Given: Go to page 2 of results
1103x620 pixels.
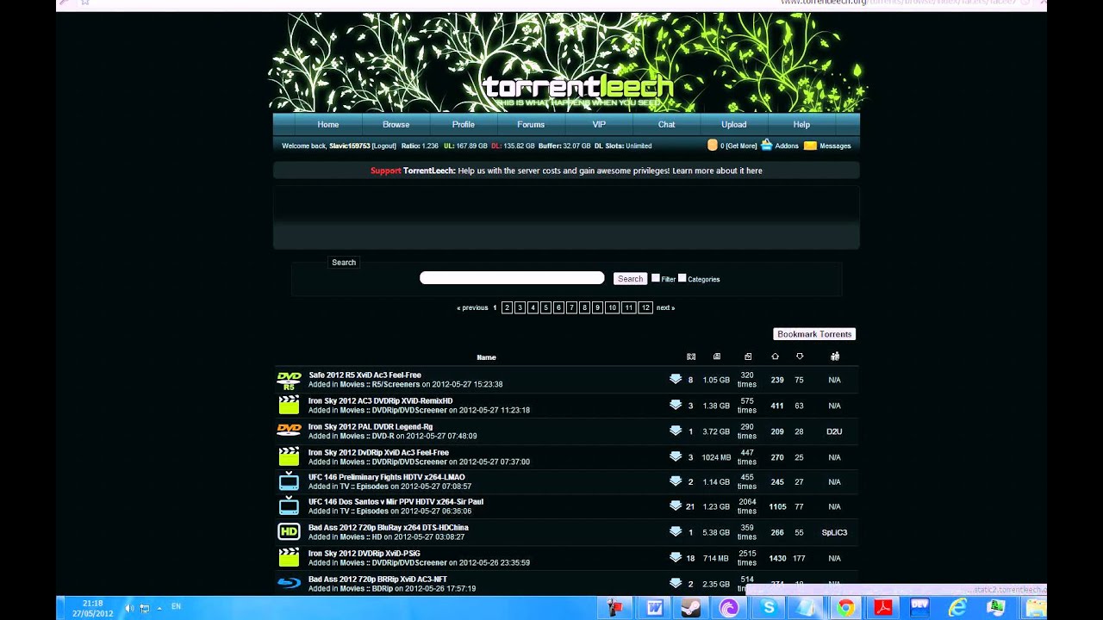Looking at the screenshot, I should (x=507, y=307).
